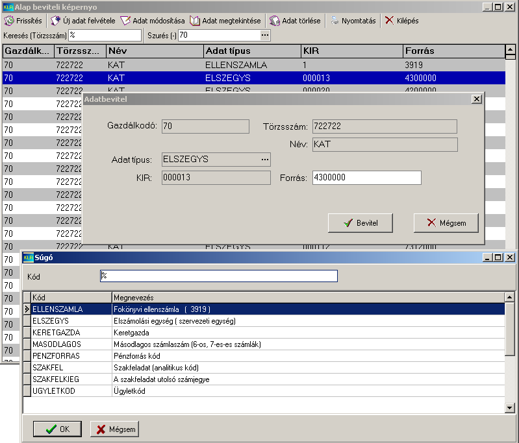The height and width of the screenshot is (443, 519).
Task: Click the Forrás input field
Action: click(367, 178)
